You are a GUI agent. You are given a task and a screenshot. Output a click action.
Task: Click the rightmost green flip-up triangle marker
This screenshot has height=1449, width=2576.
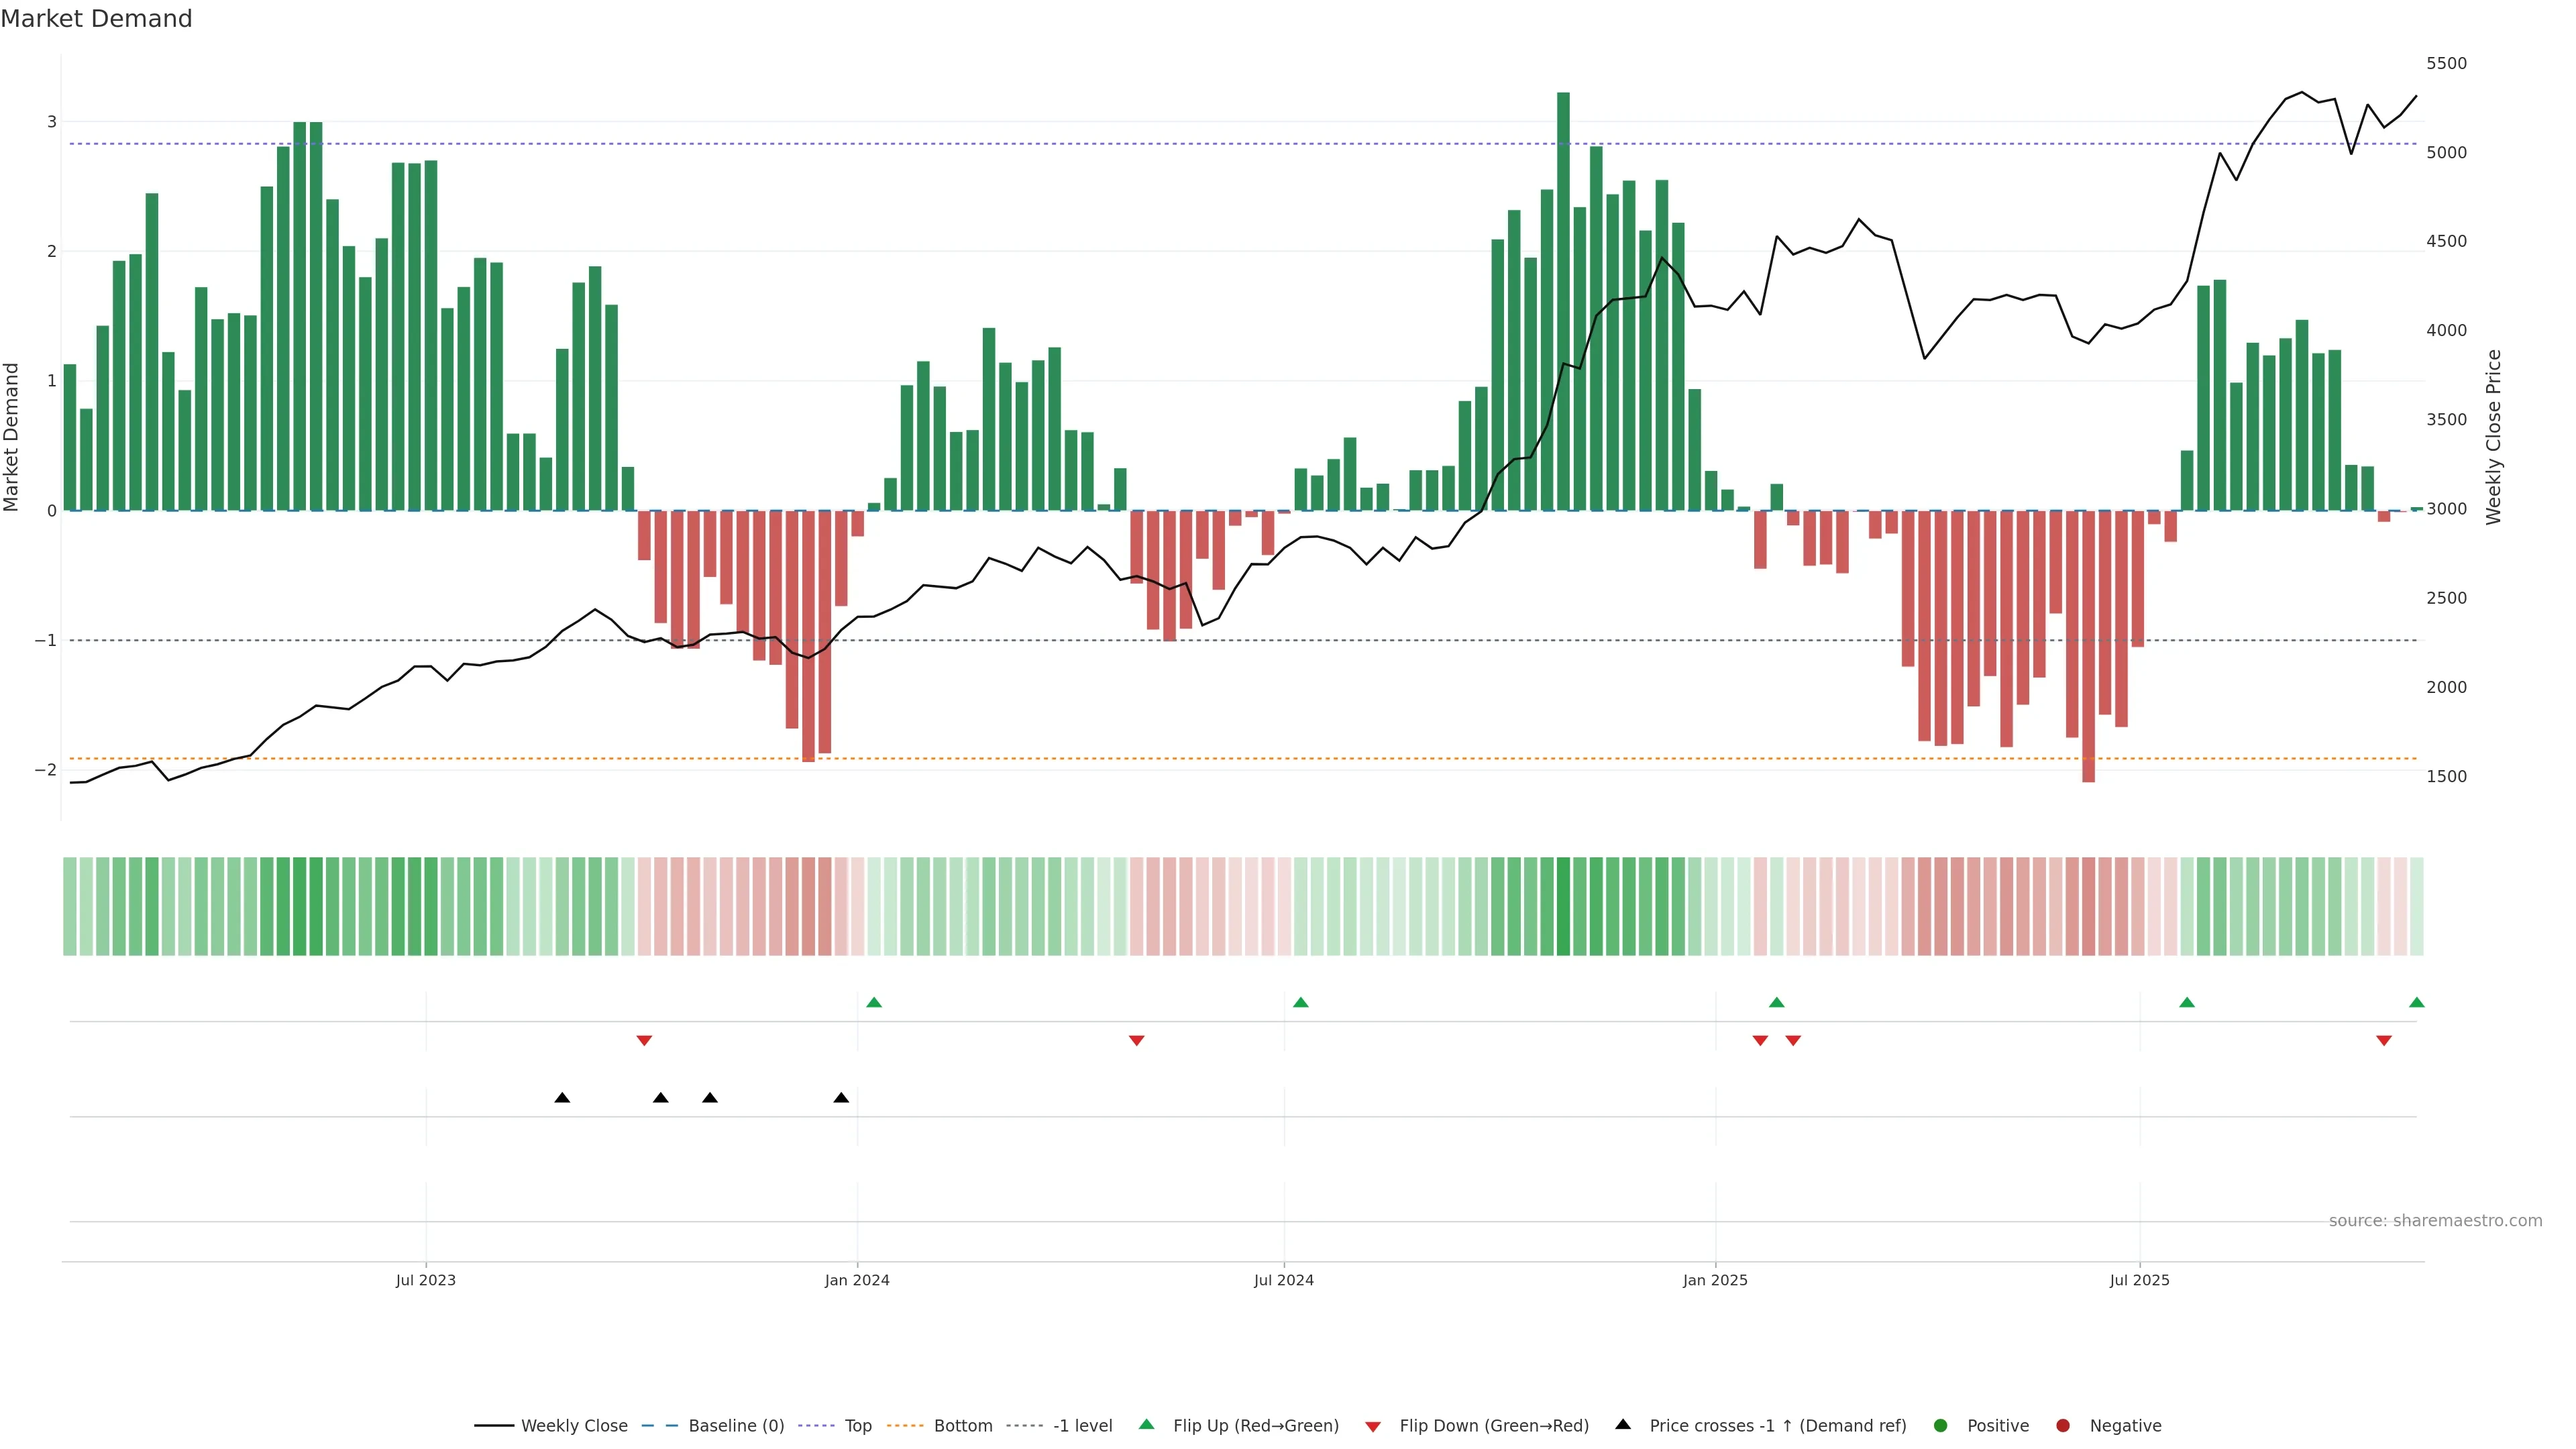(x=2417, y=1002)
